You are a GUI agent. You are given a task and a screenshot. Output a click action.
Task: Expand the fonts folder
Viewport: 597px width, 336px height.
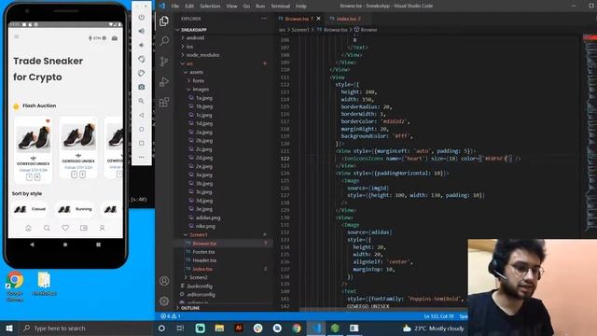198,81
